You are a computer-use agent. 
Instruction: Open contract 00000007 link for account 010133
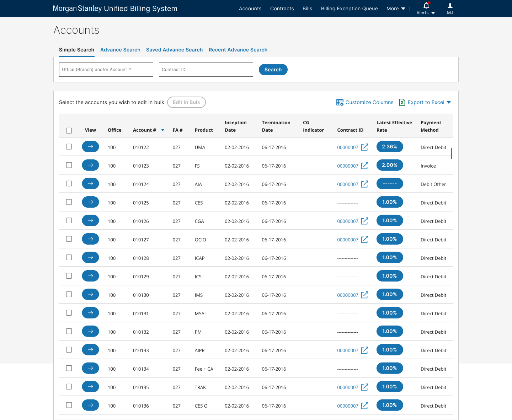click(x=348, y=350)
